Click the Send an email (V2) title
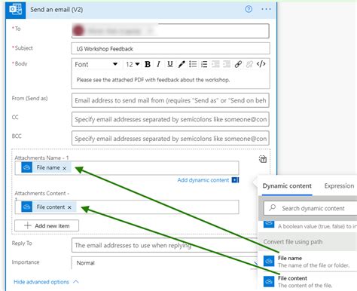The width and height of the screenshot is (357, 291). [56, 10]
